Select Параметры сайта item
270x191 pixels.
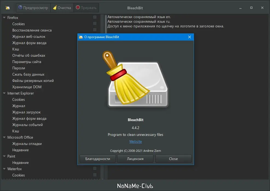tap(27, 62)
